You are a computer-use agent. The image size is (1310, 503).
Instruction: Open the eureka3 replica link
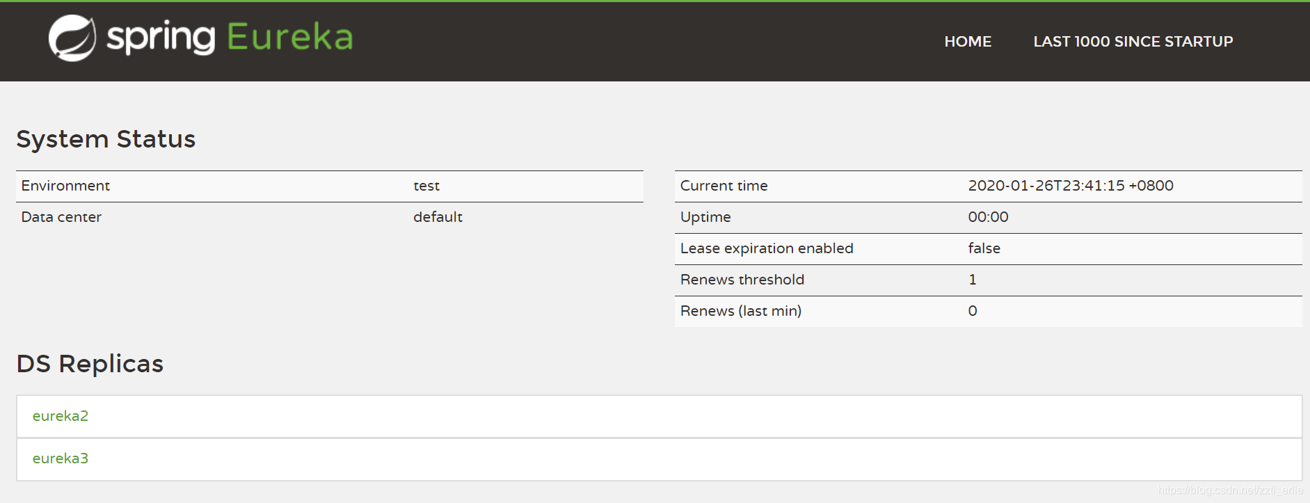[61, 458]
